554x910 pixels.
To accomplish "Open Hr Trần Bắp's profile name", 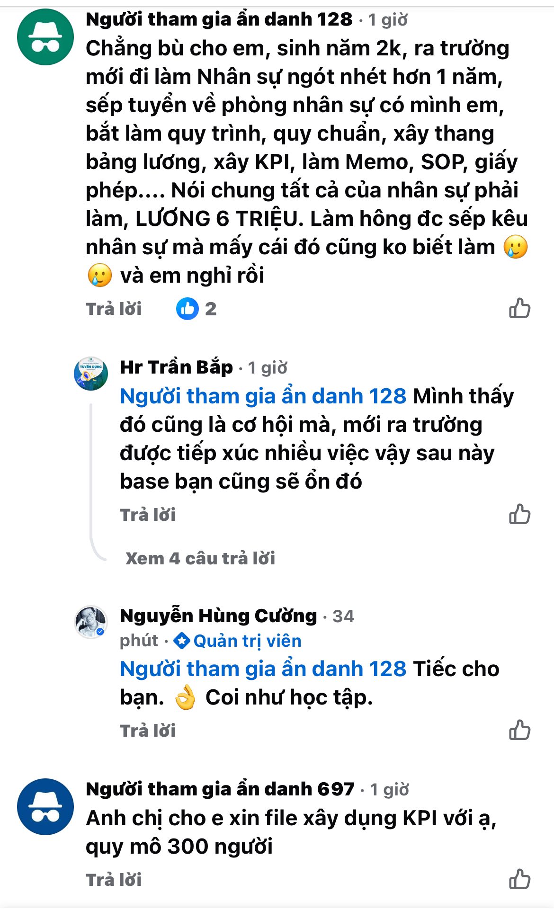I will 176,367.
